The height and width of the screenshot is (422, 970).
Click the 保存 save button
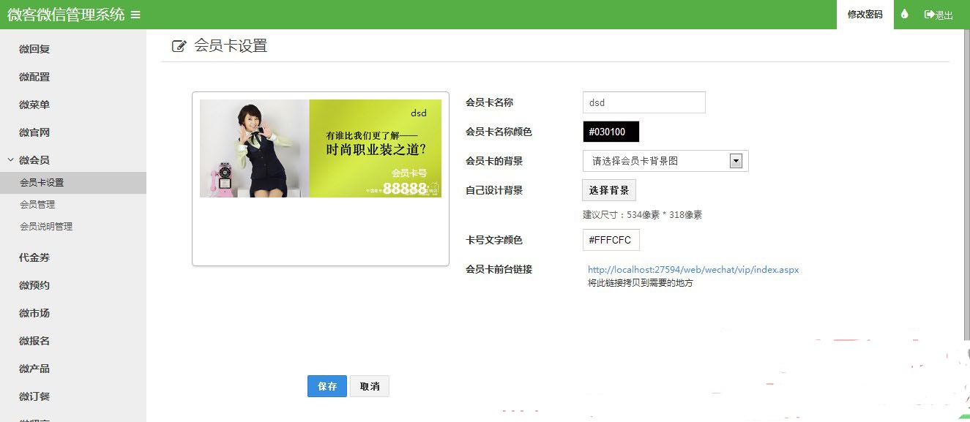[x=327, y=386]
